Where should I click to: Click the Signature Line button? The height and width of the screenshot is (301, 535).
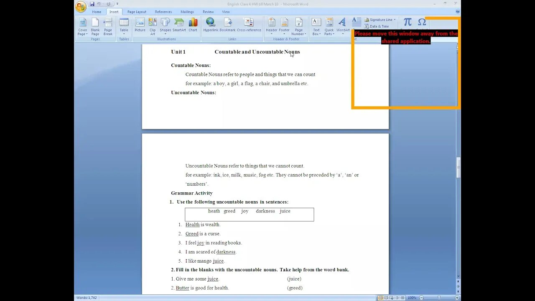[x=380, y=20]
